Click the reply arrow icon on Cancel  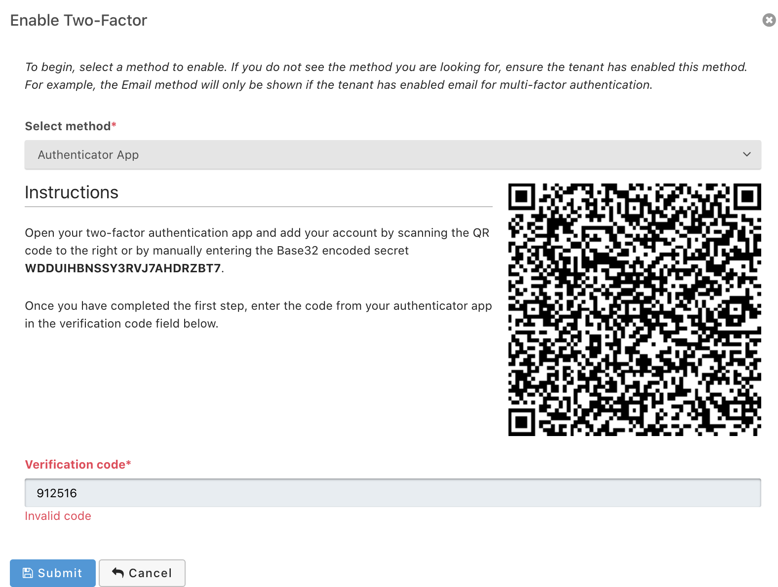tap(118, 572)
